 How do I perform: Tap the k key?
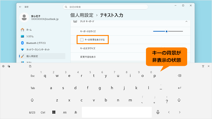pos(136,88)
